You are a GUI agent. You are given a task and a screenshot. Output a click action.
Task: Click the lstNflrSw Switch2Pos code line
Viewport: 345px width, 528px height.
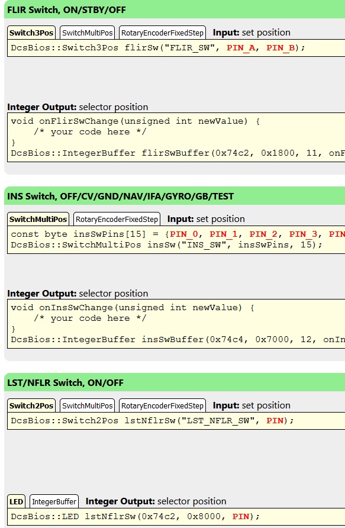click(x=152, y=421)
